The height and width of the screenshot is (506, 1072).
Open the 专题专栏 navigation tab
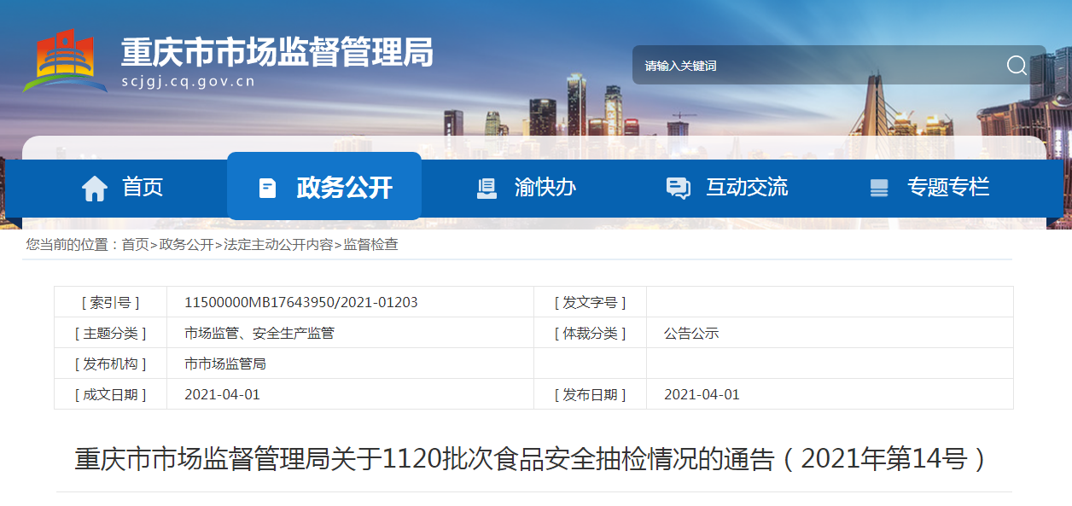(929, 187)
